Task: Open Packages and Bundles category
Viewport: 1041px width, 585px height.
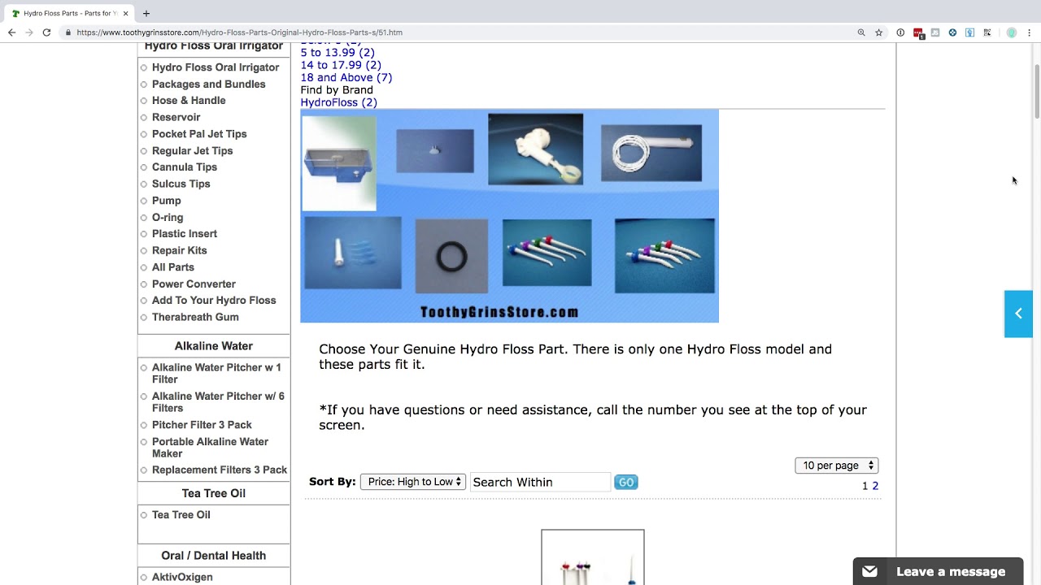Action: (208, 84)
